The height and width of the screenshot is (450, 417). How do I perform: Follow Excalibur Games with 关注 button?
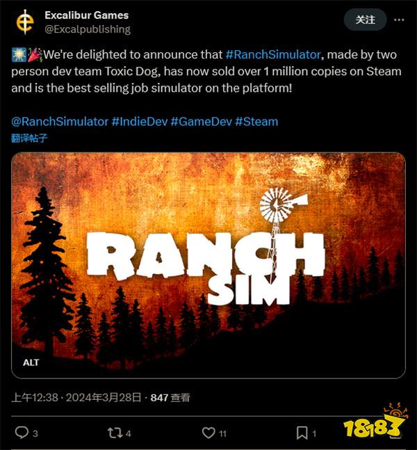coord(365,19)
